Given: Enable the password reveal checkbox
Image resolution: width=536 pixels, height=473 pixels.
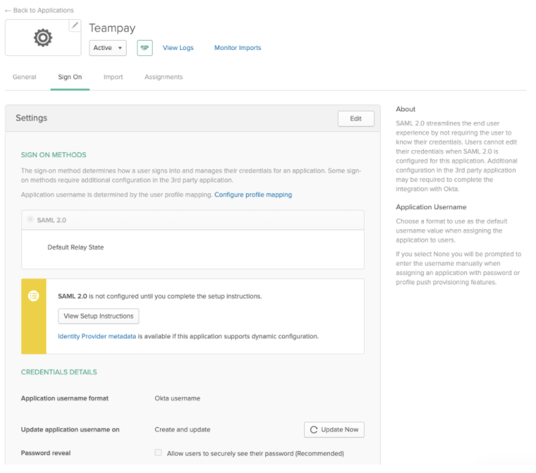Looking at the screenshot, I should point(158,452).
